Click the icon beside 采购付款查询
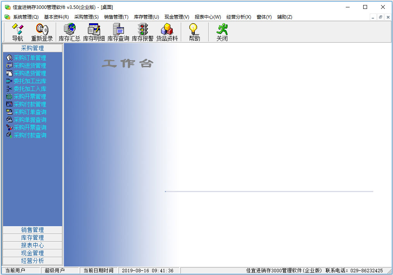Screen dimensions: 393x275 click(x=9, y=135)
